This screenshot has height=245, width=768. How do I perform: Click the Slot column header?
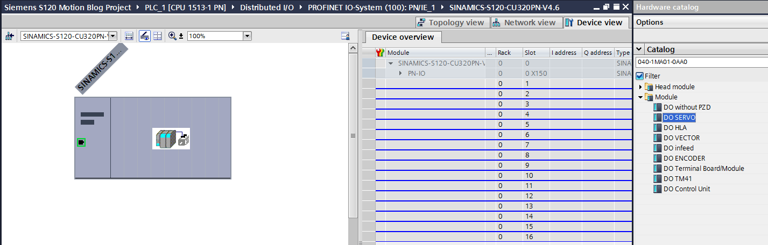[x=536, y=53]
